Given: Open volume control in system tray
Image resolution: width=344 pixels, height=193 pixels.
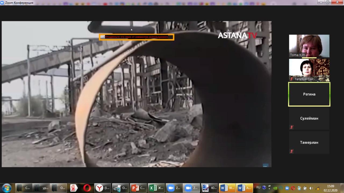Looking at the screenshot, I should [311, 188].
